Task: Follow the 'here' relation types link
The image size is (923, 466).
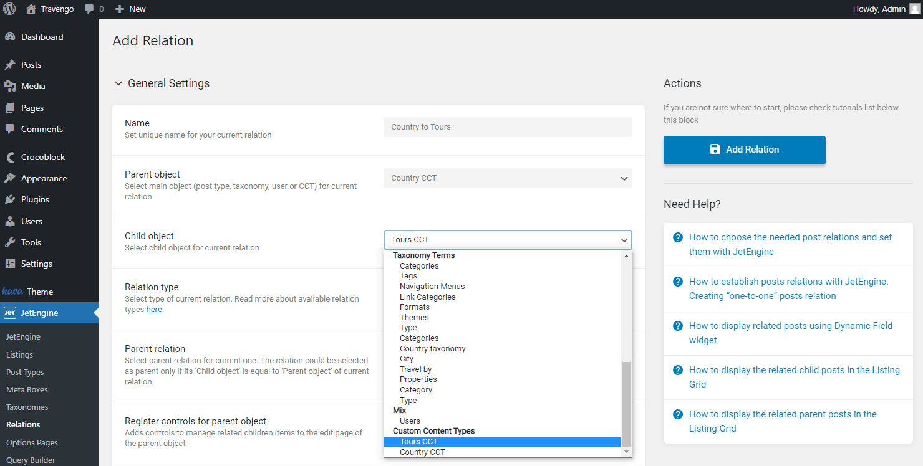Action: 154,310
